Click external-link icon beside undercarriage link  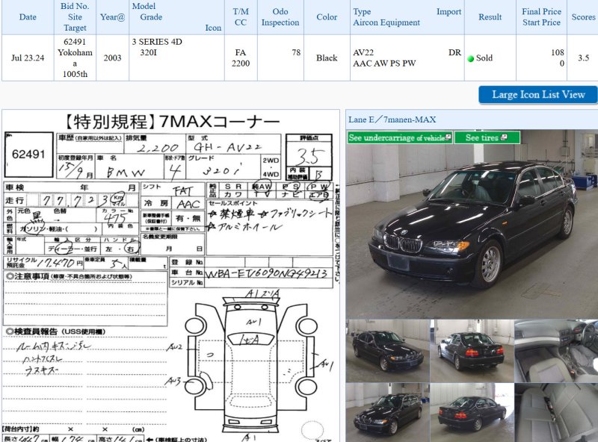[448, 137]
